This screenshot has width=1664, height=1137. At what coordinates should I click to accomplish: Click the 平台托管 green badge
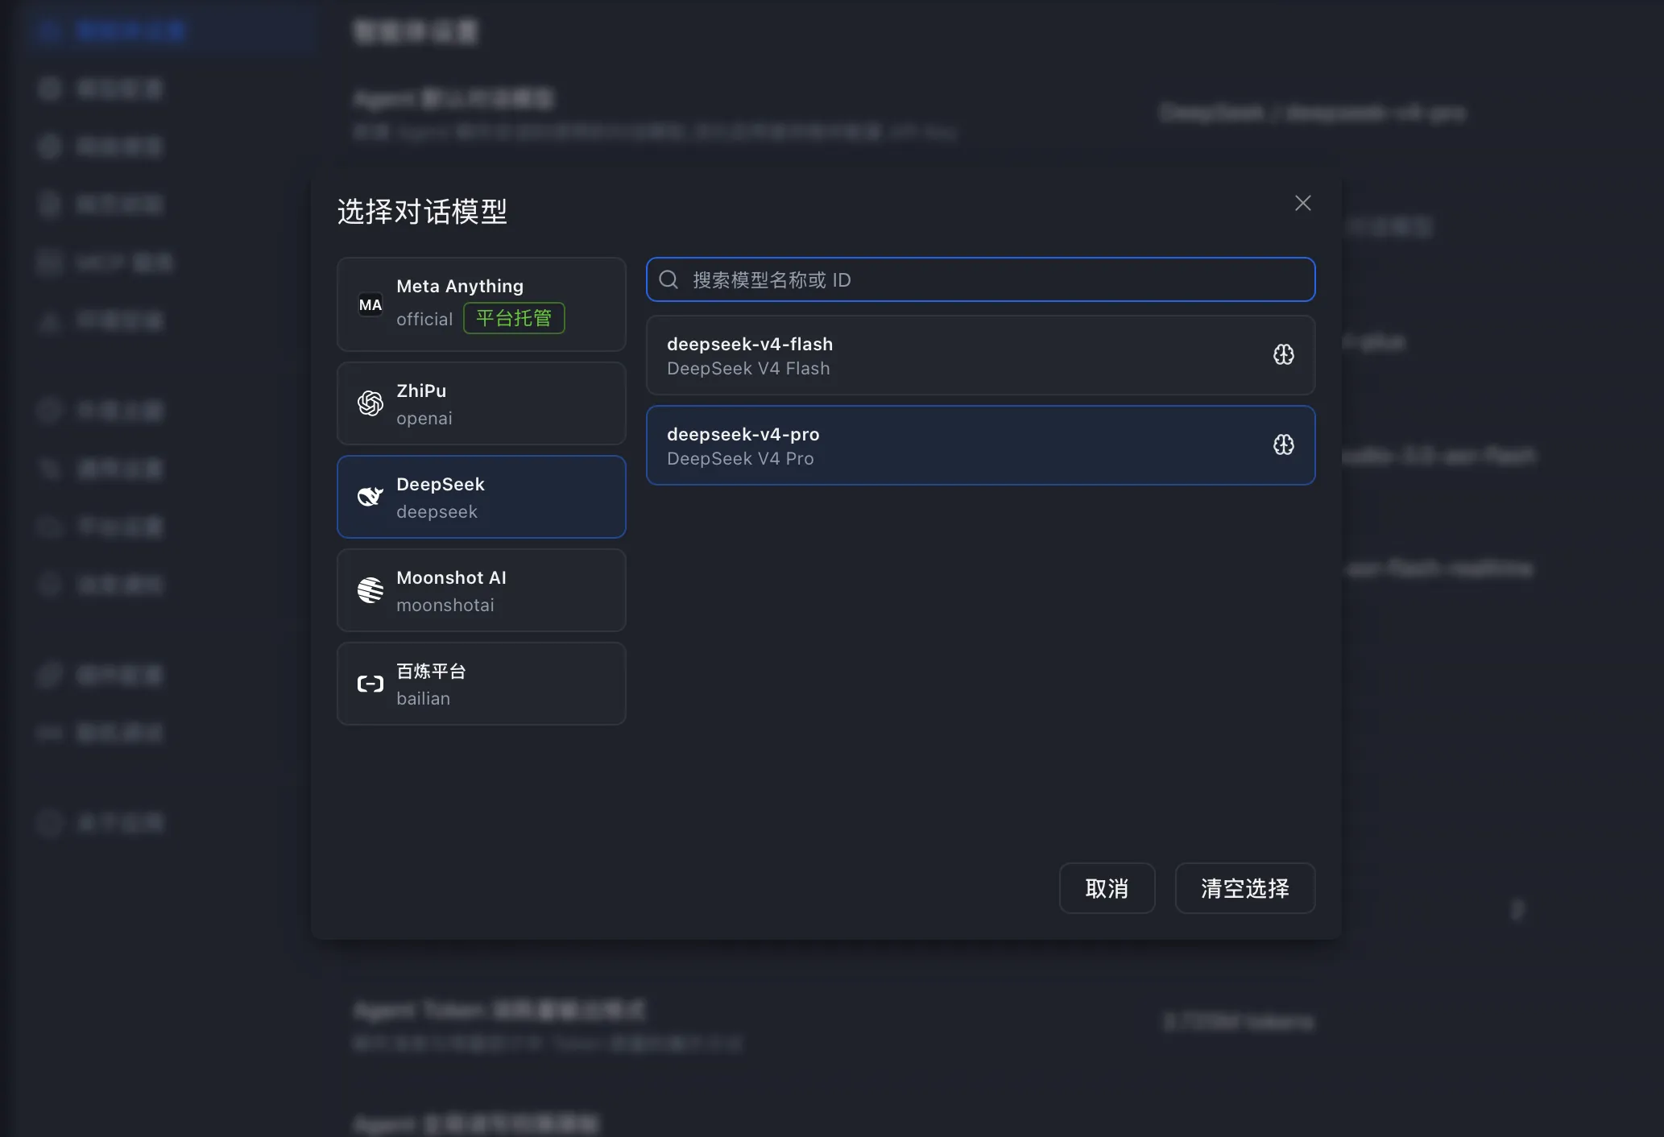coord(514,318)
